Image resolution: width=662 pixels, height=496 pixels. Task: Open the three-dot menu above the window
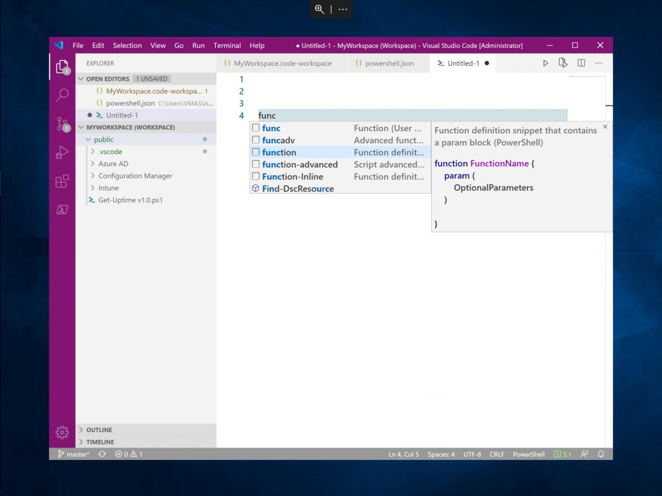pos(343,9)
